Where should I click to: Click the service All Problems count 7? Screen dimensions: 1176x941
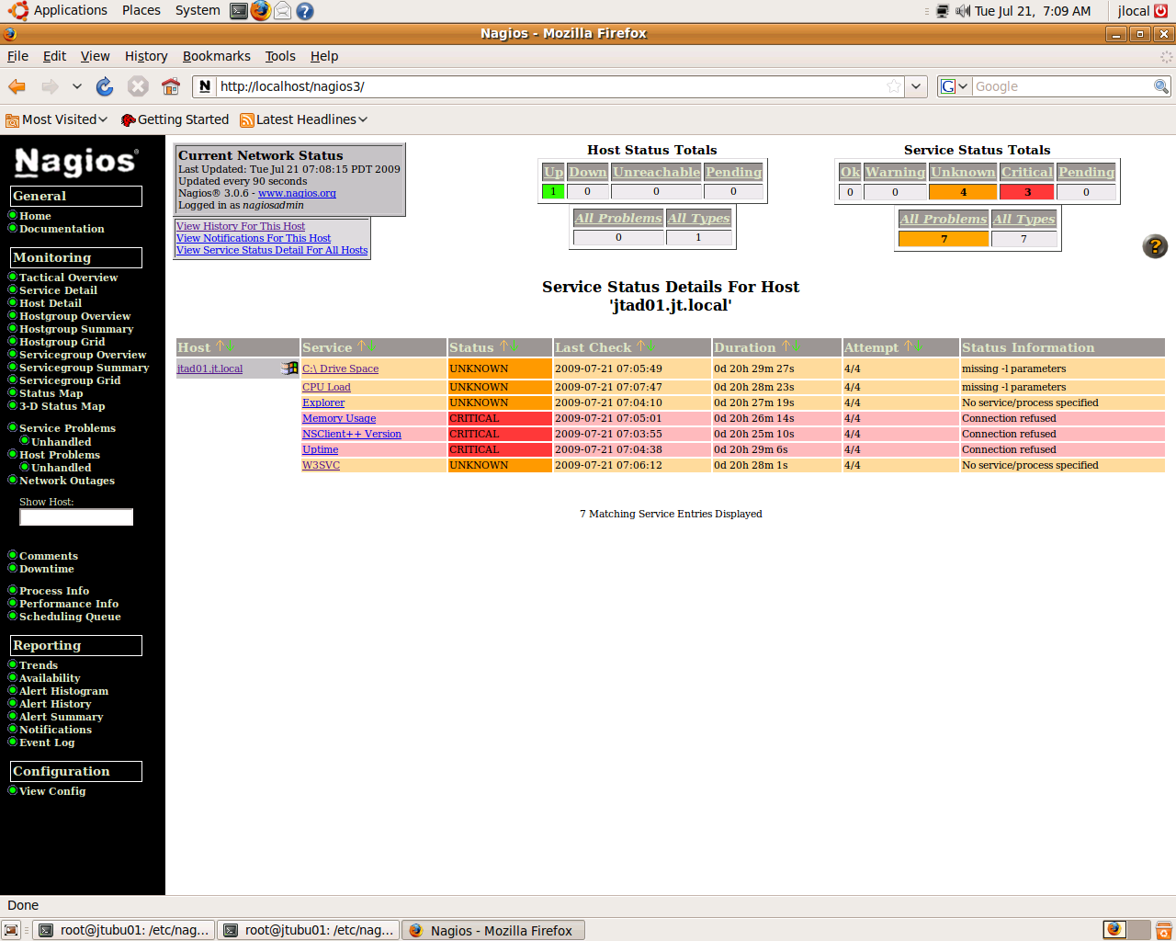(944, 239)
